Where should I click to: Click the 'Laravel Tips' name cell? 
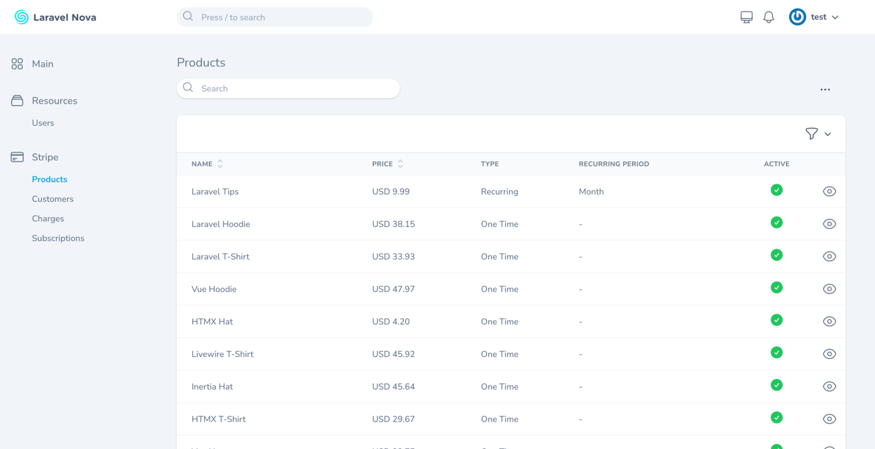(x=215, y=191)
